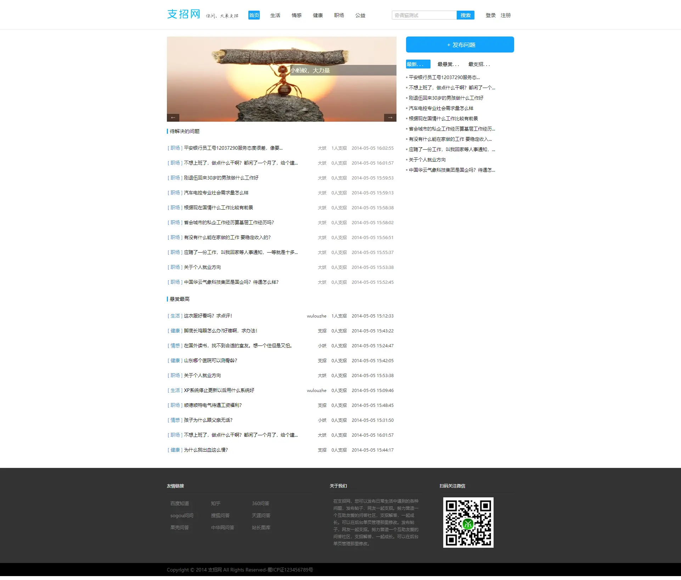Screen dimensions: 681x580
Task: Open sidebar item 刚退伍回来30岁的男孩做什么工作好
Action: click(446, 98)
